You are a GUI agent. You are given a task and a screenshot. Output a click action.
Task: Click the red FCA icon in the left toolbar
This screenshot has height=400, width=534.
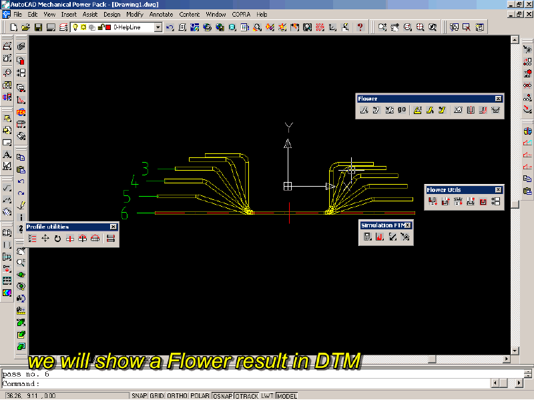point(21,112)
